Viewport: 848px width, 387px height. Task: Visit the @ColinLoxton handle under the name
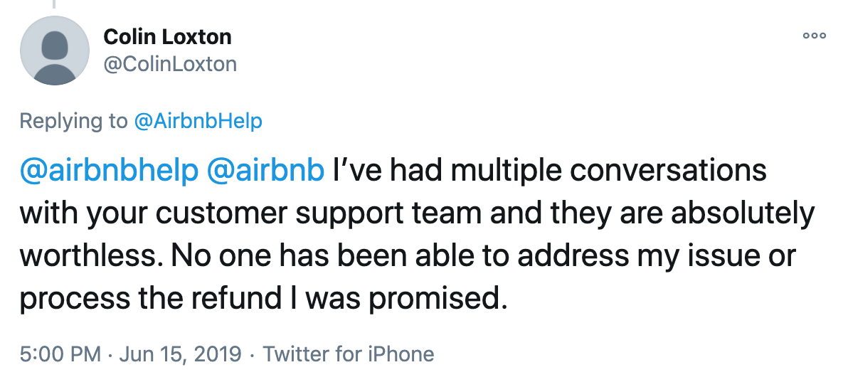170,64
